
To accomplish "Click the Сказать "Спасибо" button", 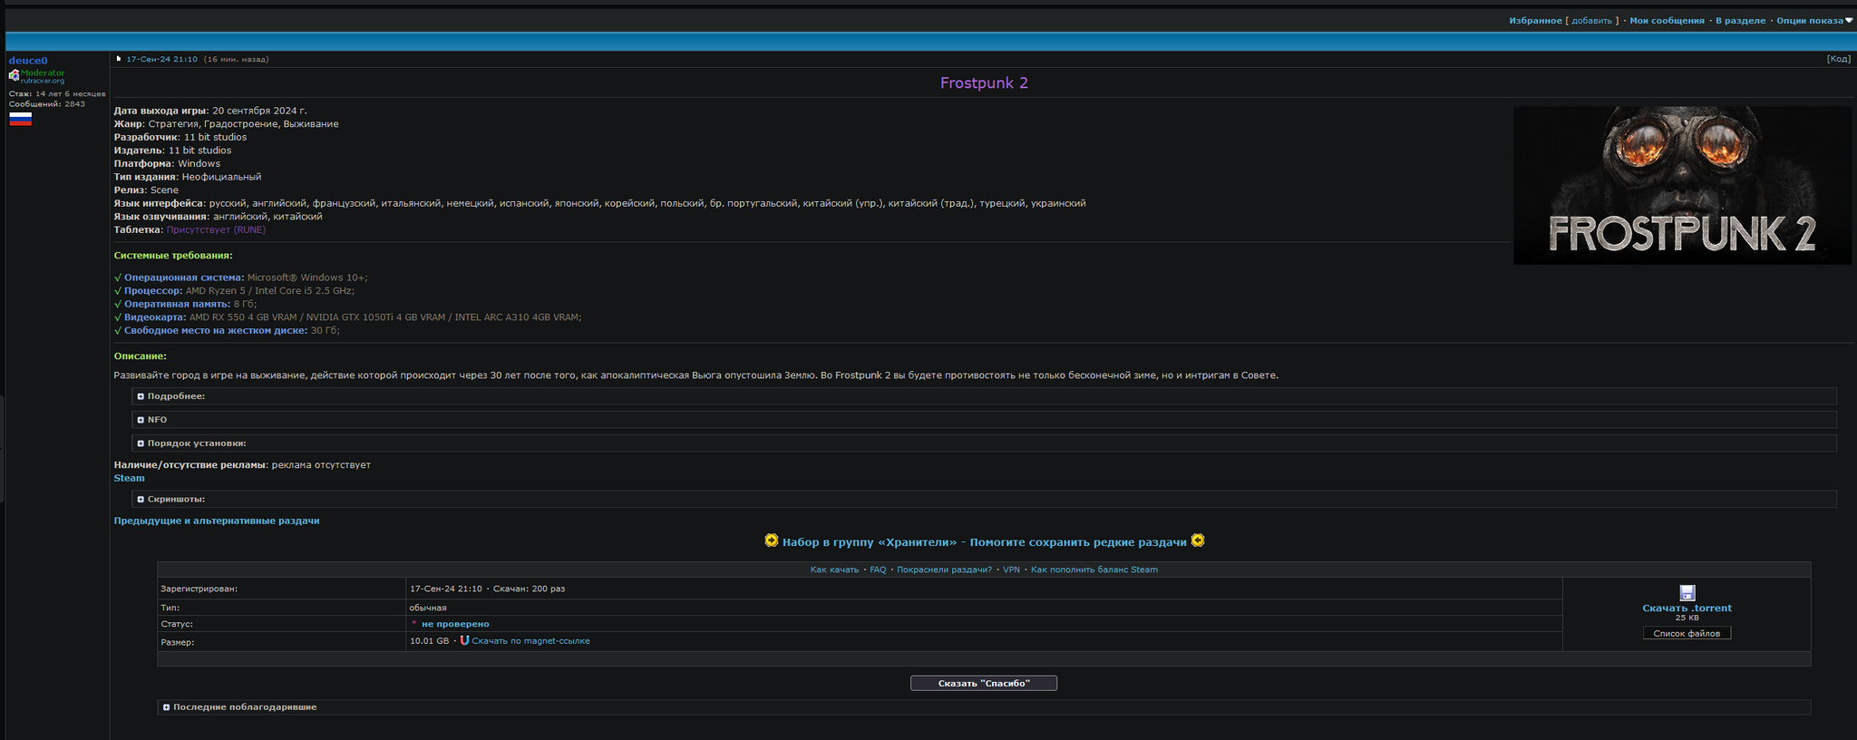I will (984, 683).
